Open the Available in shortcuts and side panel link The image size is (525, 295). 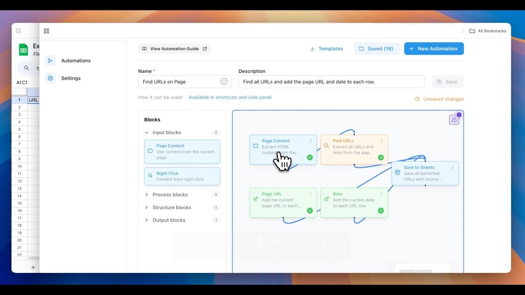click(x=230, y=97)
